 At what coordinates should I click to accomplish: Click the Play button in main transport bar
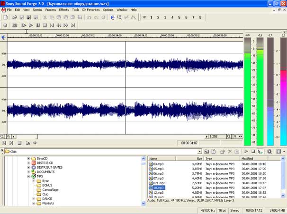(x=31, y=26)
